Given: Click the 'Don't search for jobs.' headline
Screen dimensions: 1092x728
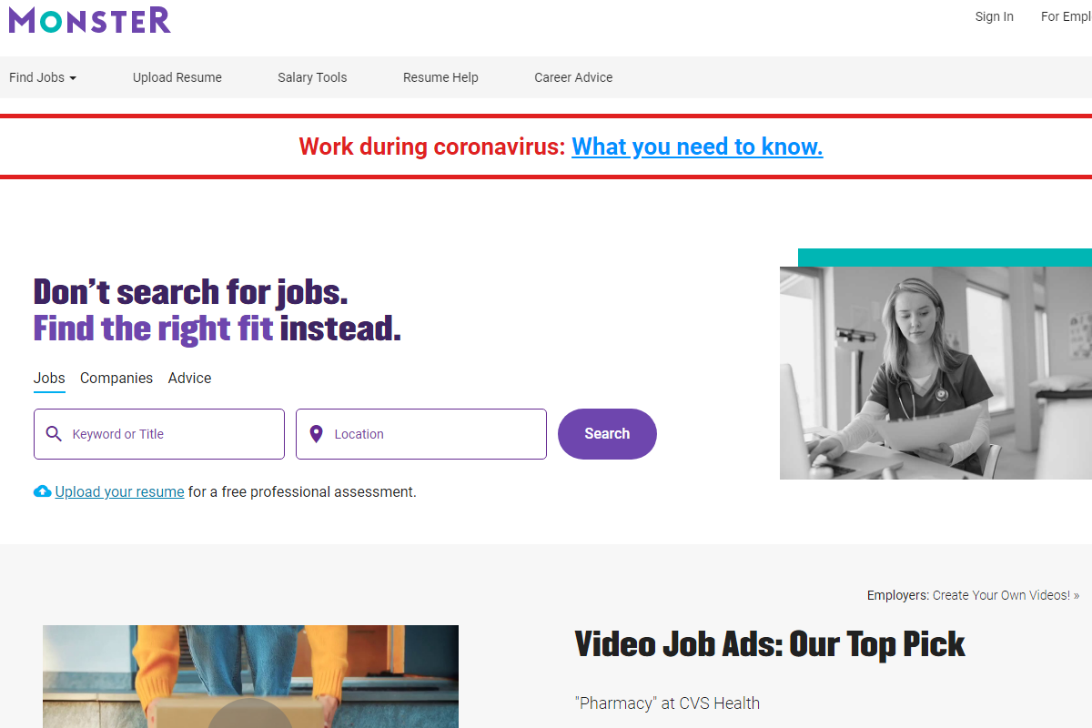Looking at the screenshot, I should coord(191,292).
